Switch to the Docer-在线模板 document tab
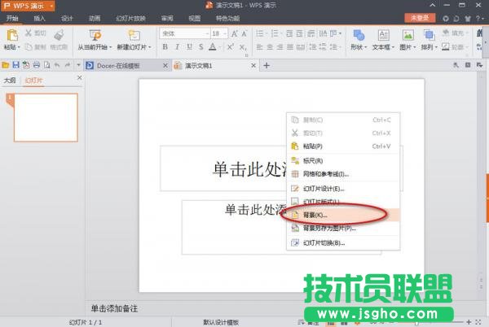Viewport: 489px width, 327px height. [x=118, y=65]
